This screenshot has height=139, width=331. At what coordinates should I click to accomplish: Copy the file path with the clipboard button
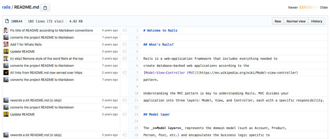click(45, 8)
